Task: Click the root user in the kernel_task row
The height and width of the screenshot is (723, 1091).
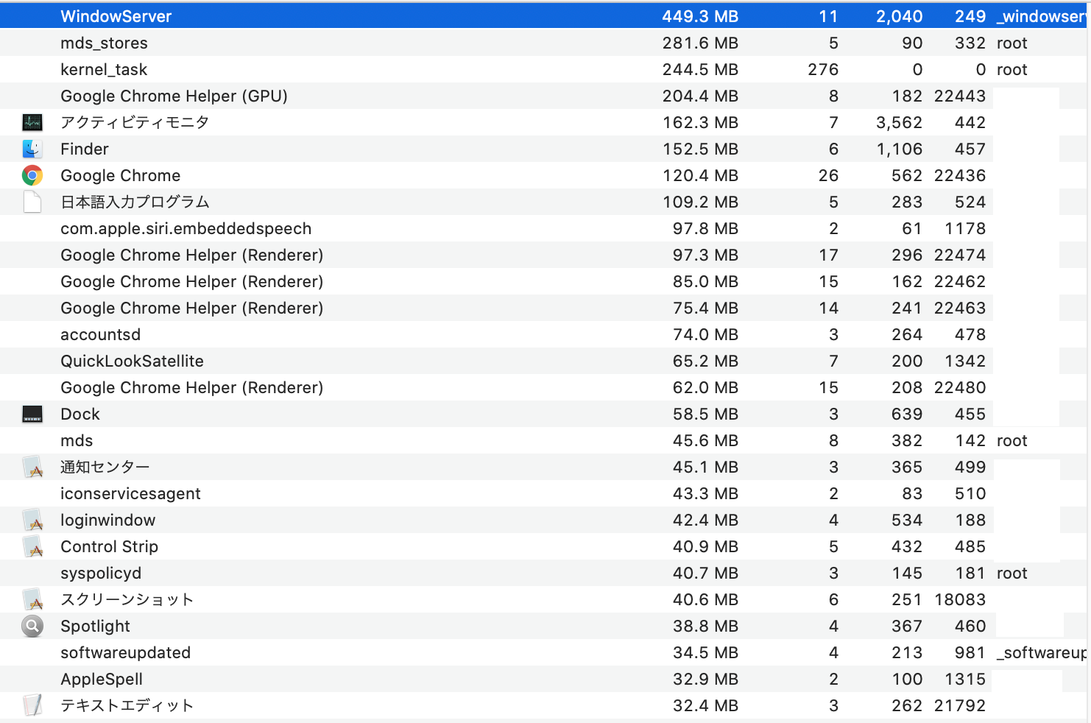Action: tap(1012, 69)
